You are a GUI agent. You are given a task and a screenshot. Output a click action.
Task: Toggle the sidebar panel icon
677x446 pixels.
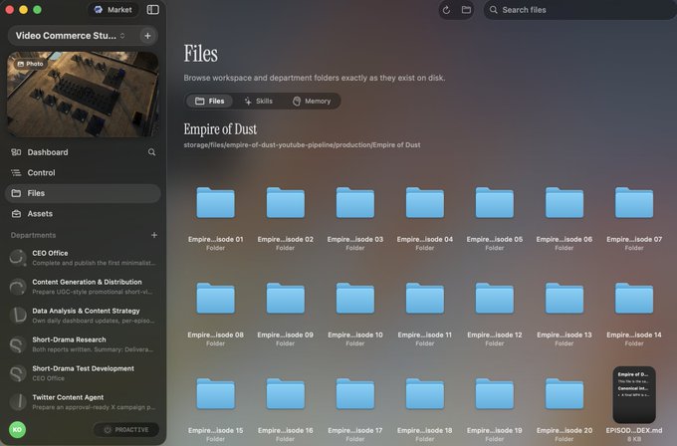(153, 10)
